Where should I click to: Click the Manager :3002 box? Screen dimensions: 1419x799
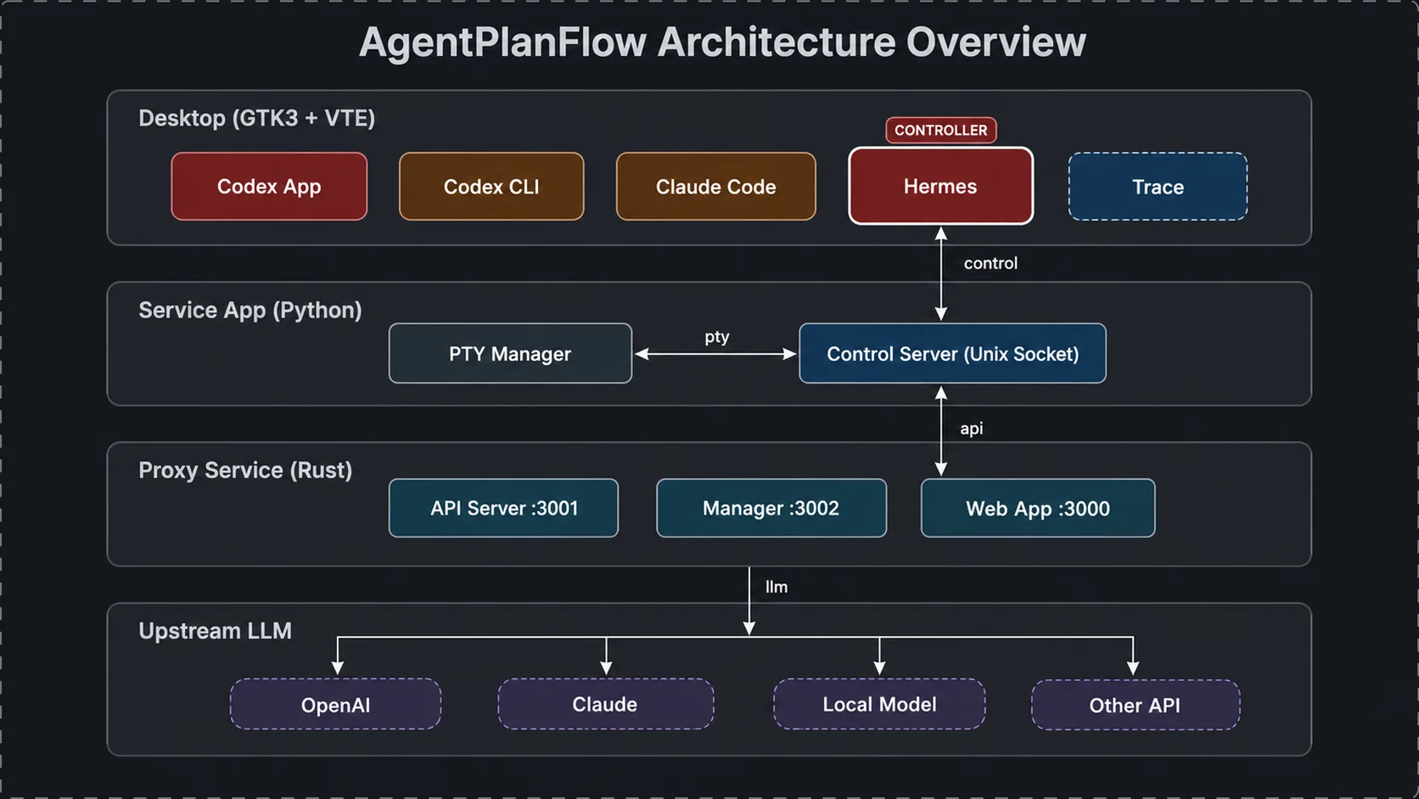(771, 508)
